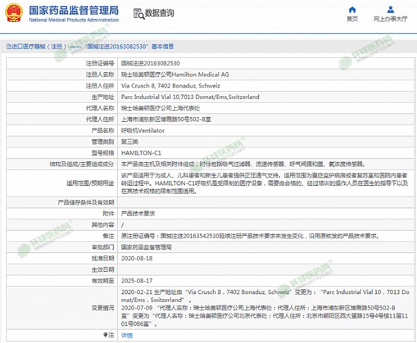Open the 首页 text label
417x343 pixels.
(x=352, y=19)
